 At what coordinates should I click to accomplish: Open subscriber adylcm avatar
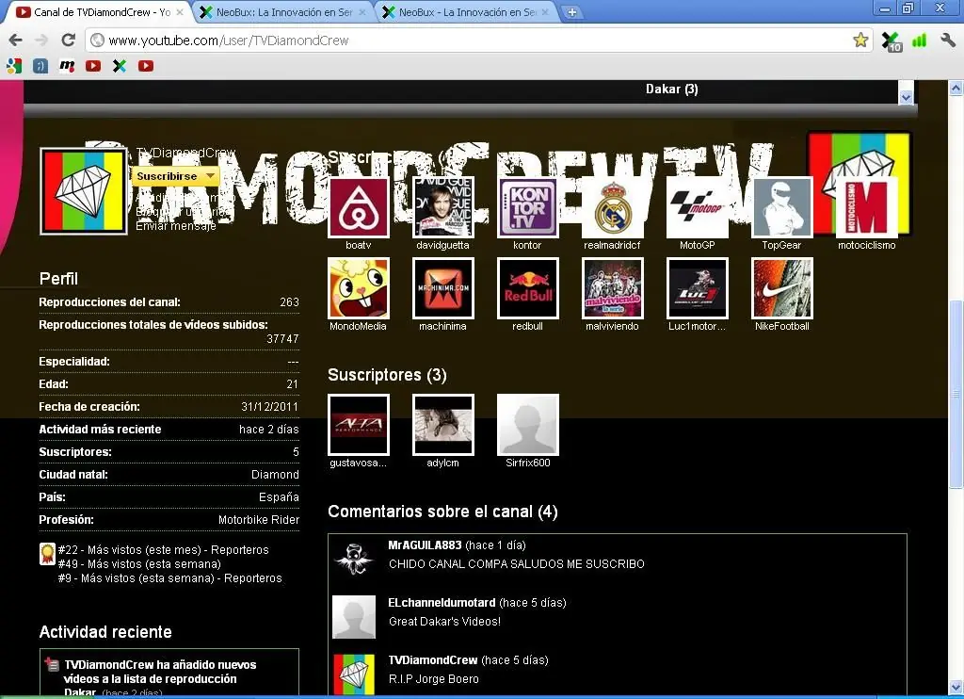click(x=443, y=425)
